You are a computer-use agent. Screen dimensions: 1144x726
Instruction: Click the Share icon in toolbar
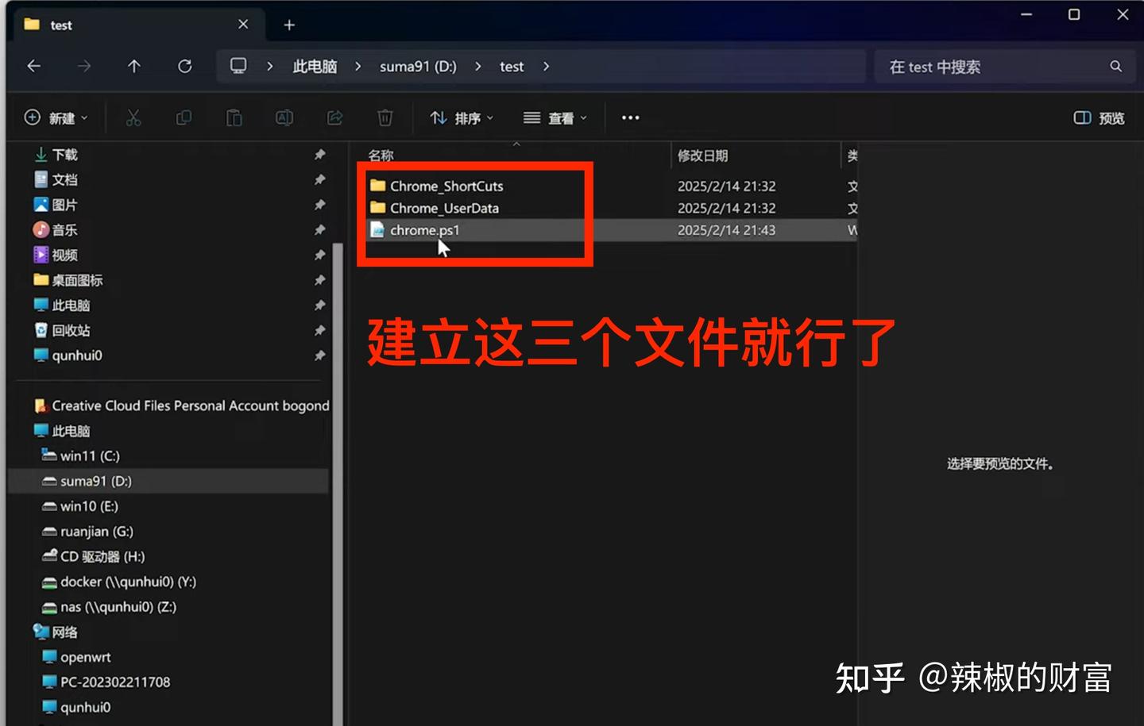[334, 118]
